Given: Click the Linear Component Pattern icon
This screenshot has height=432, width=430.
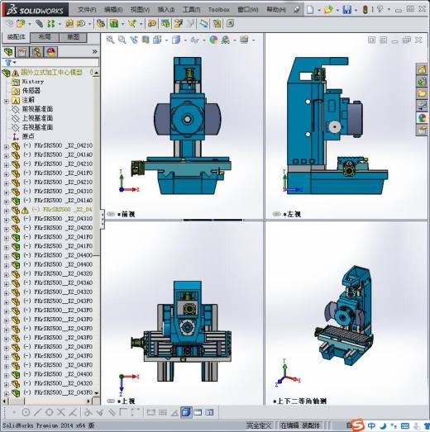Looking at the screenshot, I should tap(51, 24).
